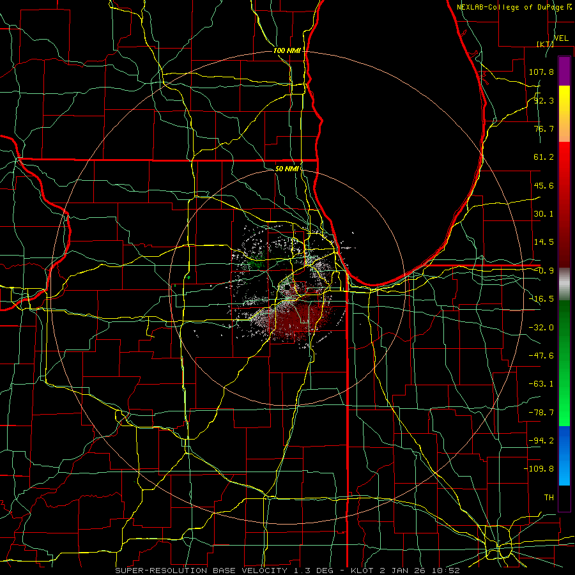Click the -0.9 velocity scale value
The image size is (575, 575).
pos(545,271)
